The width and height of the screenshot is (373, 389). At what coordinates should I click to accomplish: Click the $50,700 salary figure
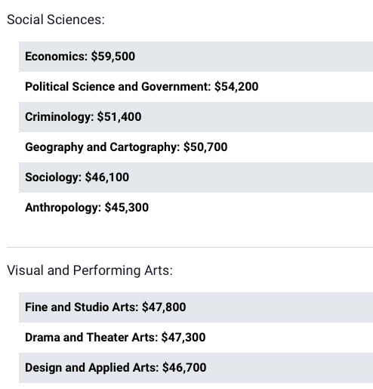[205, 147]
